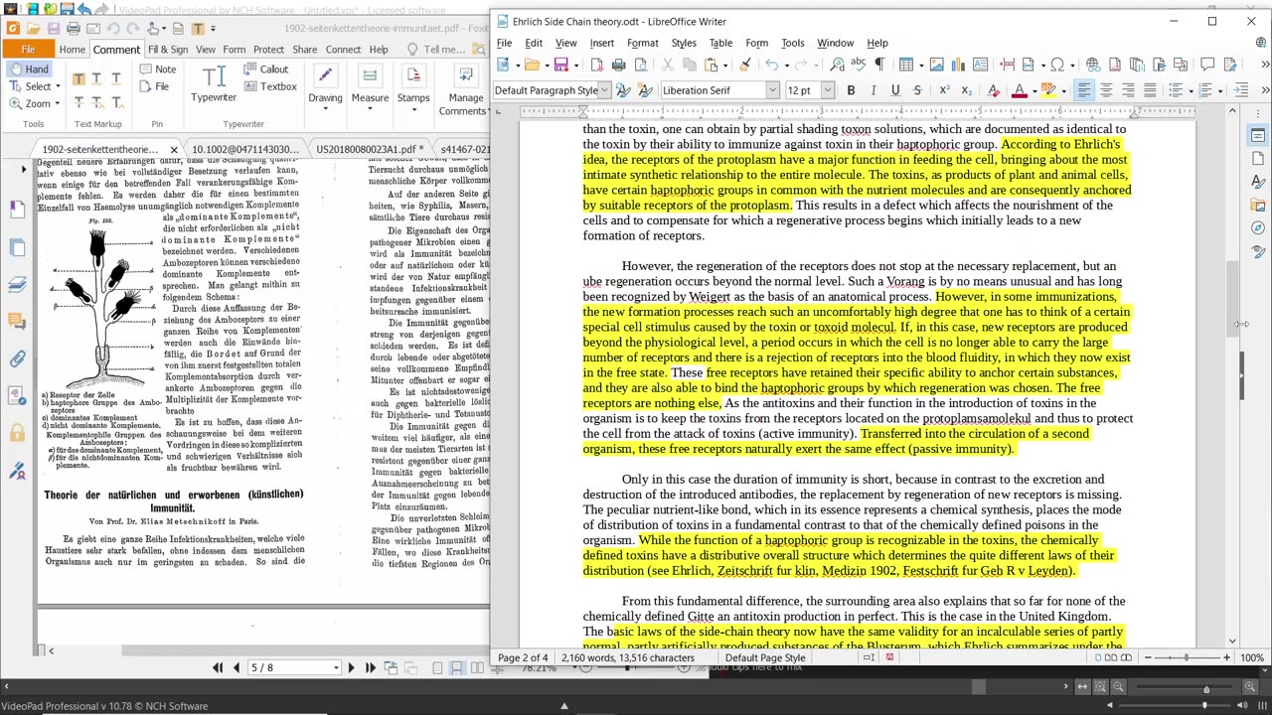This screenshot has height=715, width=1272.
Task: Enable Foxit continuous page view icon
Action: [457, 667]
